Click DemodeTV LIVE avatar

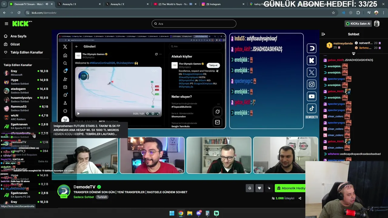[x=64, y=191]
